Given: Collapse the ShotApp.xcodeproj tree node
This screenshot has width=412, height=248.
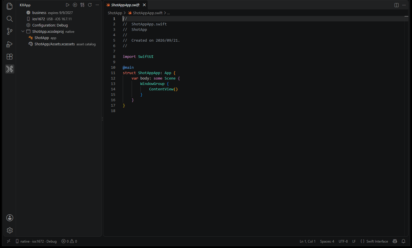Looking at the screenshot, I should 23,31.
